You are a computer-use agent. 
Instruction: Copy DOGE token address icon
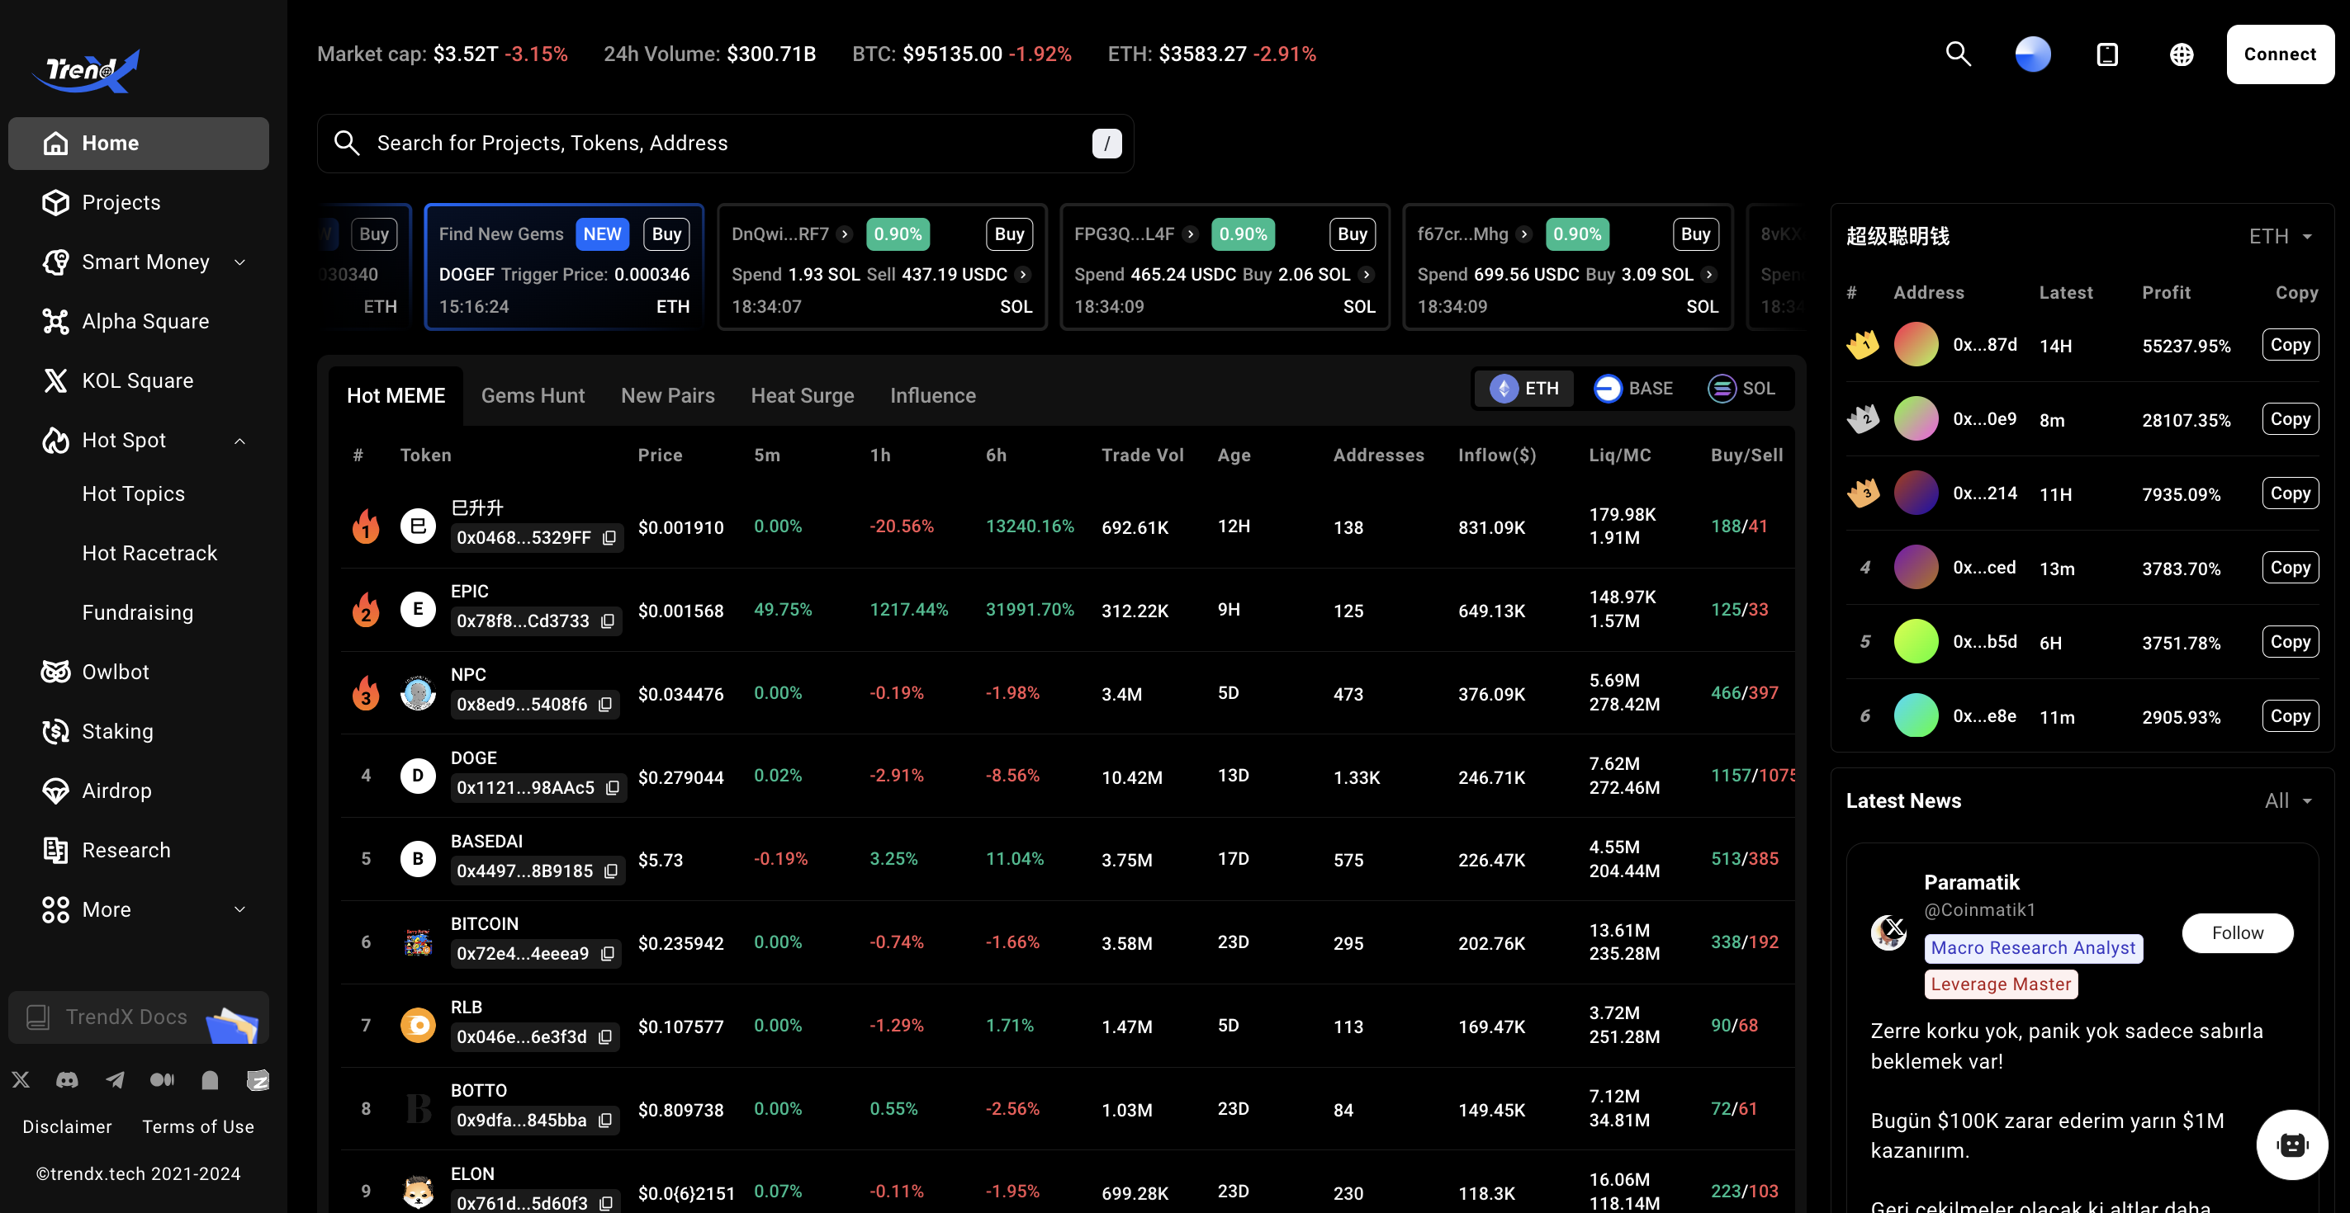point(612,787)
